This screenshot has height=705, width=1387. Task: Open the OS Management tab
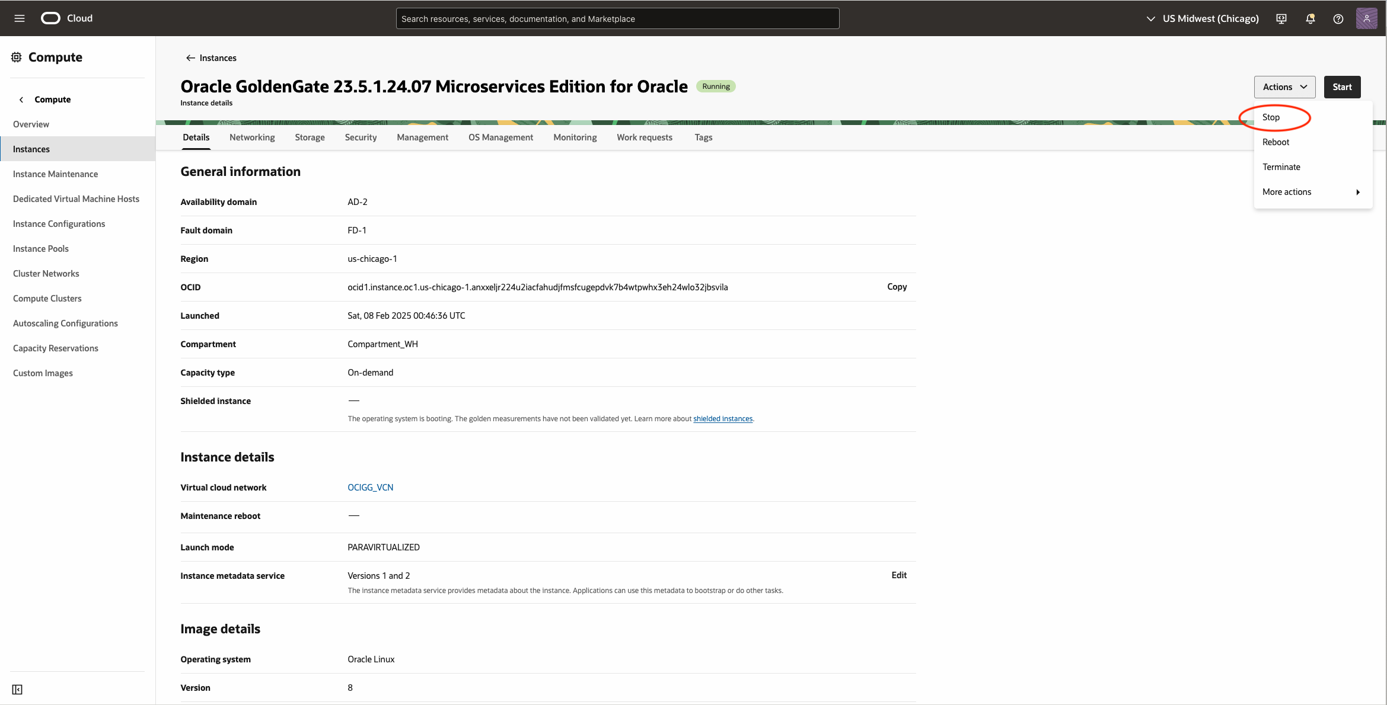point(500,137)
